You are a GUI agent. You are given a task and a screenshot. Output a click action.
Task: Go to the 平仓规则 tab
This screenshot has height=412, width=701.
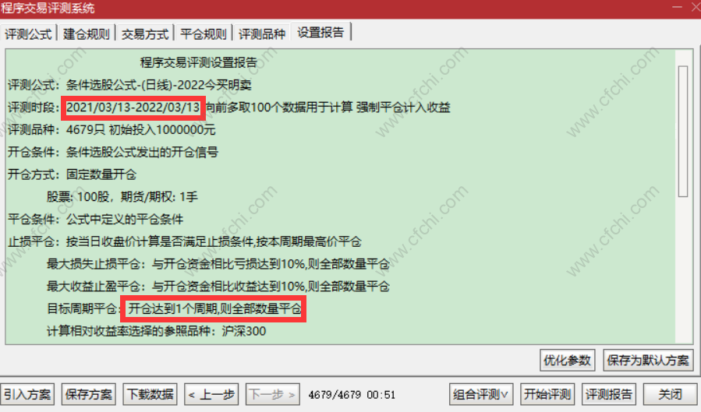(x=204, y=34)
